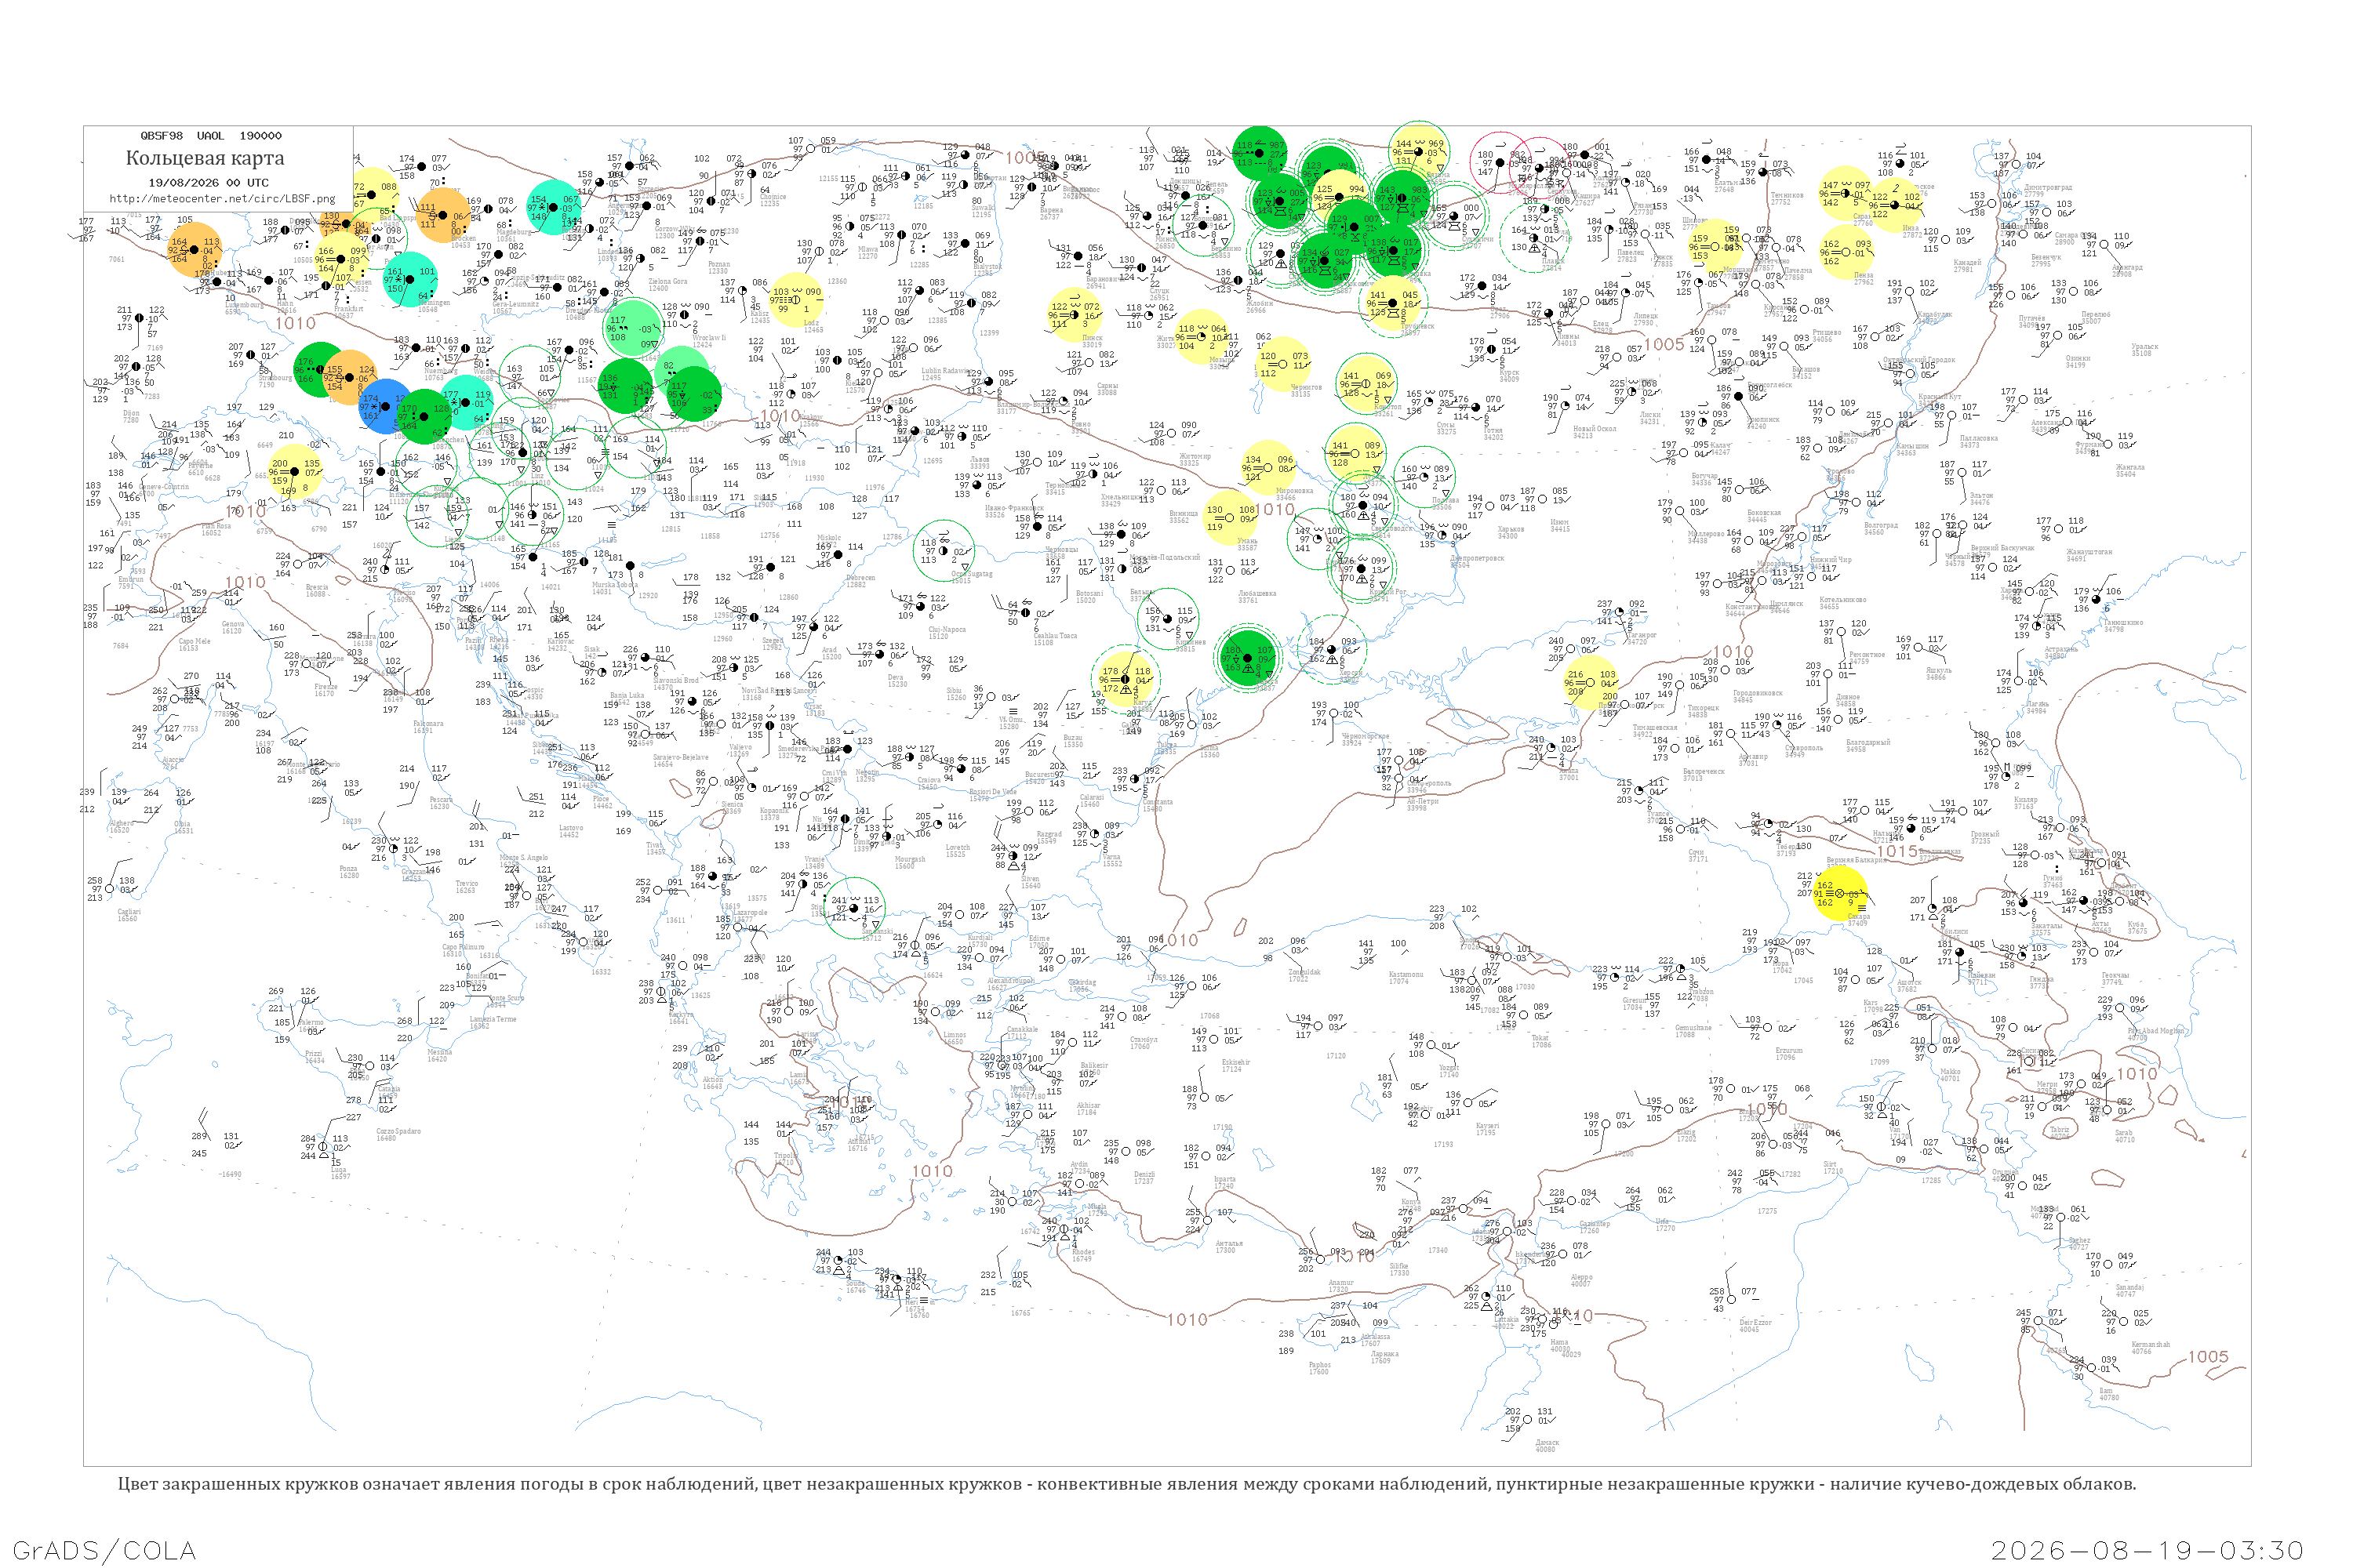Click the "Конотоп 33261" station label
2353x1568 pixels.
click(1387, 410)
